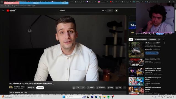Like the video (6,7 tis.)
Screen dimensions: 176x99
(x=76, y=88)
